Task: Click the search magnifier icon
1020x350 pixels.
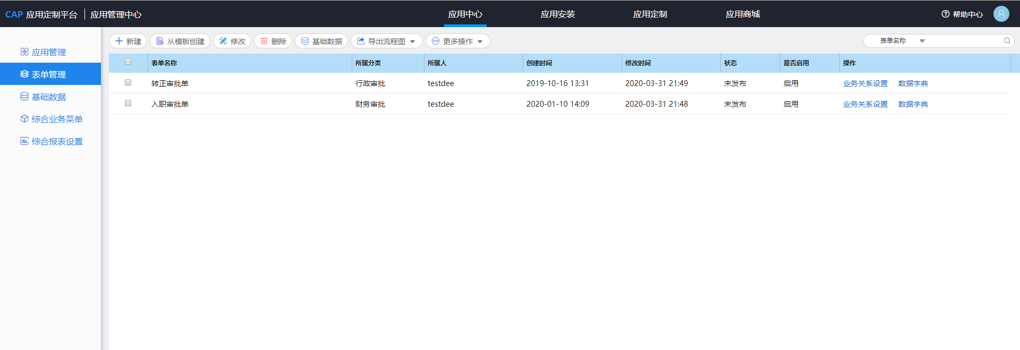Action: pos(1007,41)
